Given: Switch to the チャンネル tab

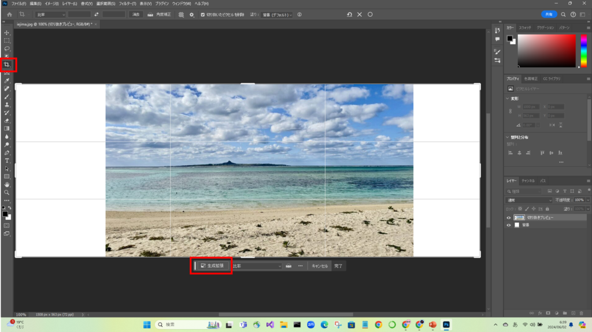Looking at the screenshot, I should point(528,181).
